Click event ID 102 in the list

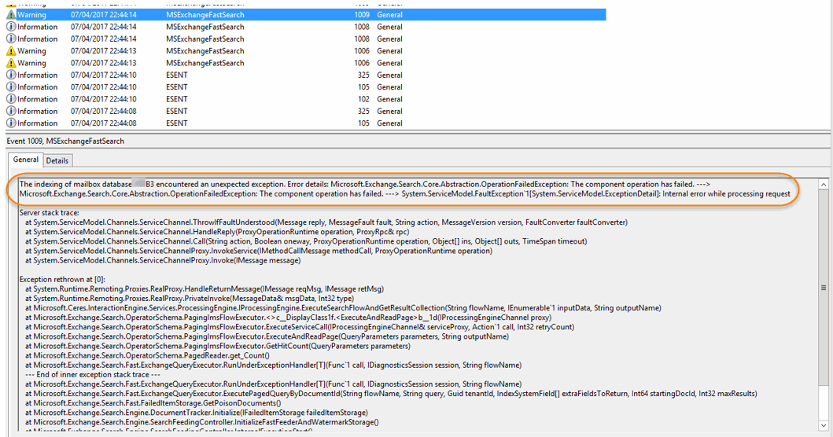pyautogui.click(x=363, y=99)
